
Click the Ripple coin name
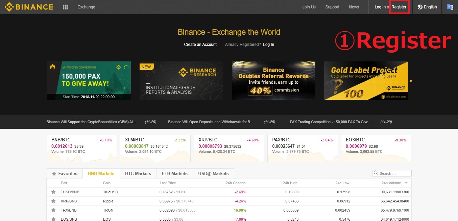[x=108, y=201]
